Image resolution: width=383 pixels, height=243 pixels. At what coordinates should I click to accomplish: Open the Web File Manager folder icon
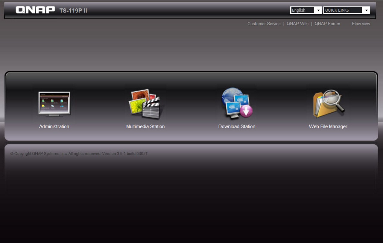329,103
